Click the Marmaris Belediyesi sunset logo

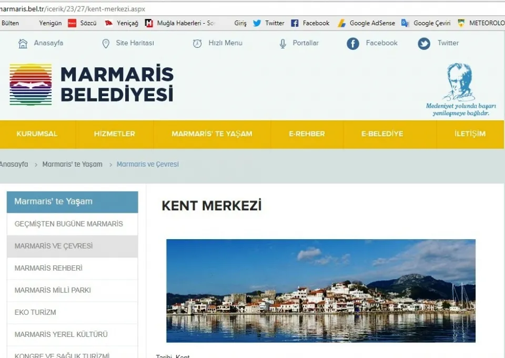31,85
